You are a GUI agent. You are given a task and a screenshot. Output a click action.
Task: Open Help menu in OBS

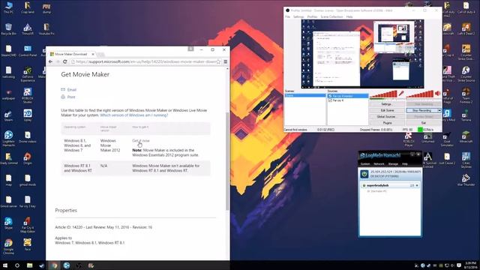(349, 16)
